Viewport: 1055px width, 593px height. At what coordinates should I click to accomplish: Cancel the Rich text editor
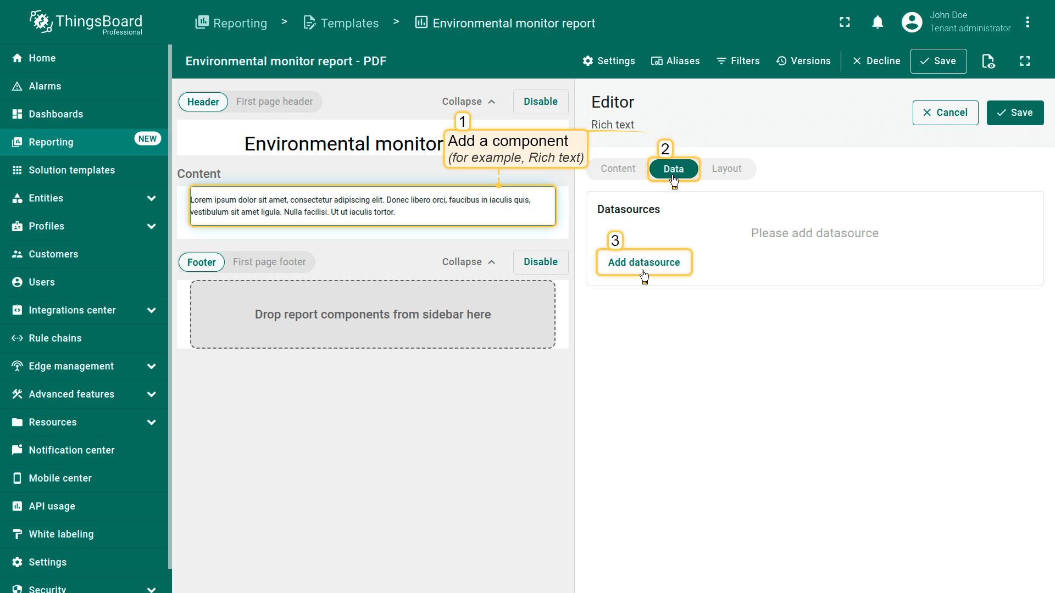click(x=945, y=113)
